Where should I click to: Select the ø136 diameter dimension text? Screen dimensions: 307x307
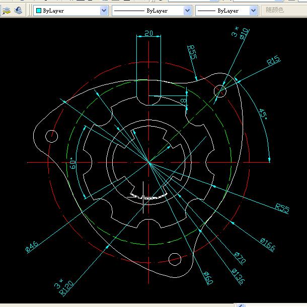coord(238,276)
